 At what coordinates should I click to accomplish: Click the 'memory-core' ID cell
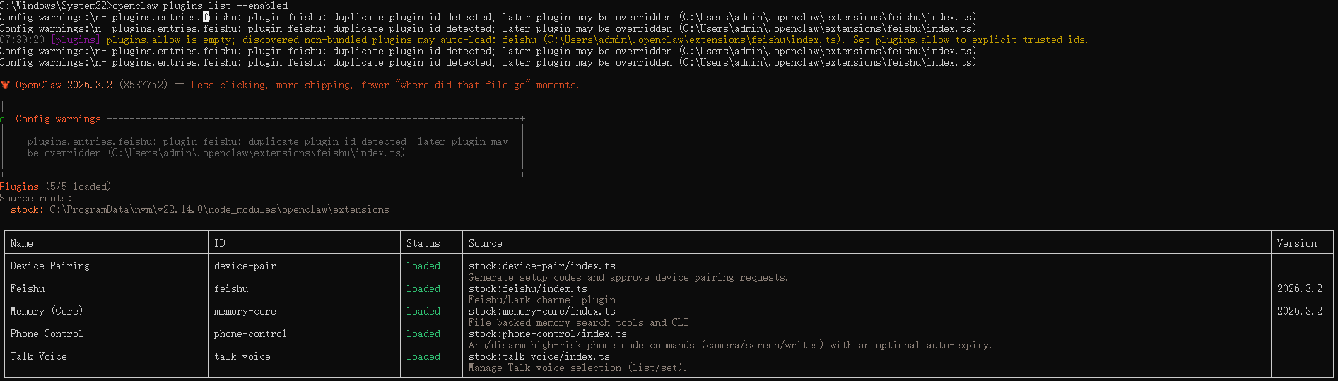245,311
